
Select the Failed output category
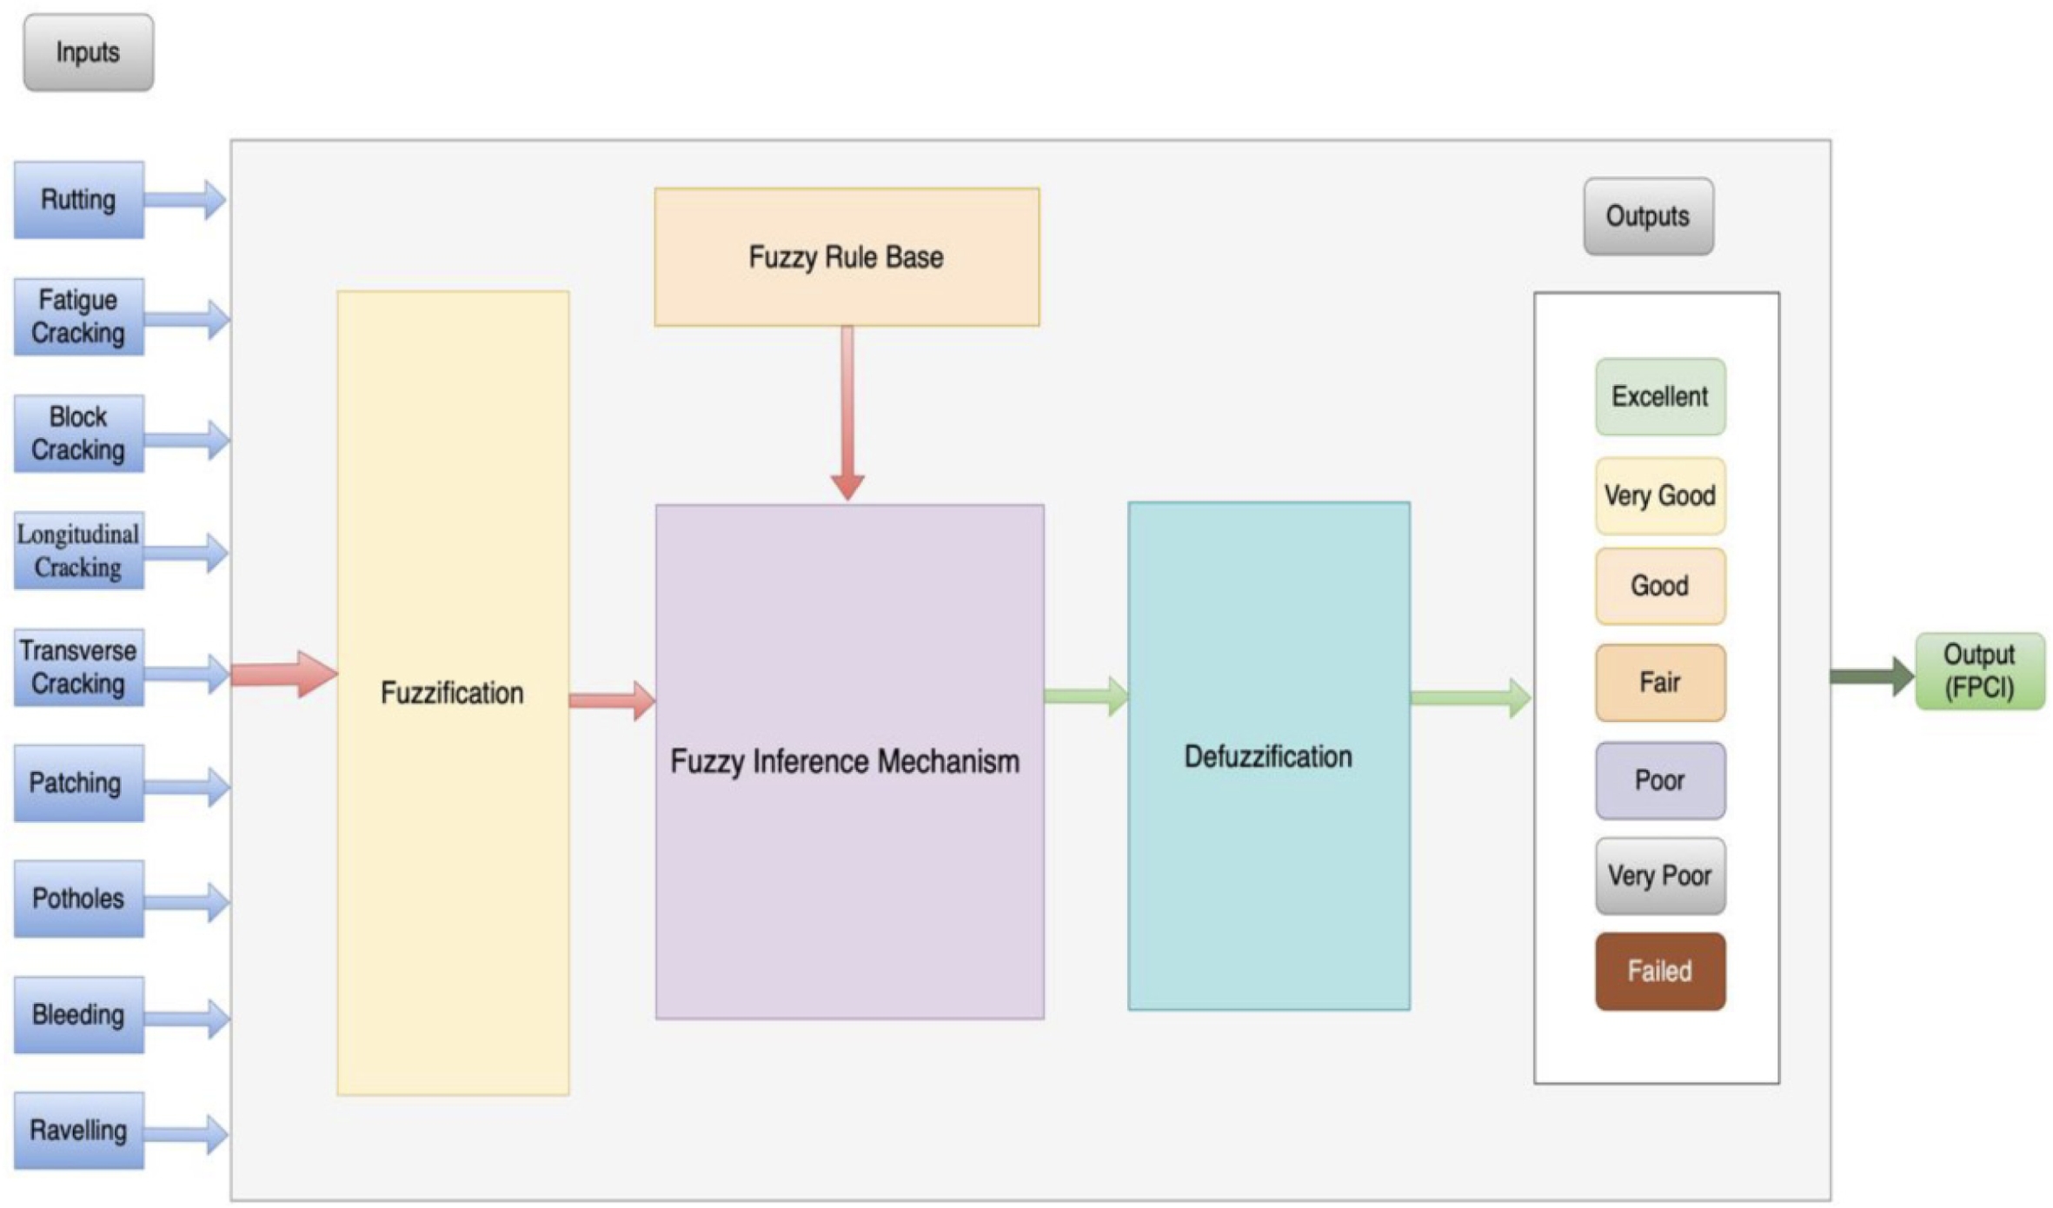(1659, 971)
